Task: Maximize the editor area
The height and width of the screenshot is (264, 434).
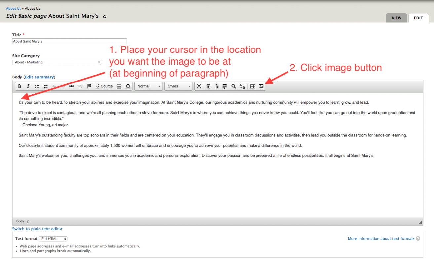Action: (x=199, y=86)
